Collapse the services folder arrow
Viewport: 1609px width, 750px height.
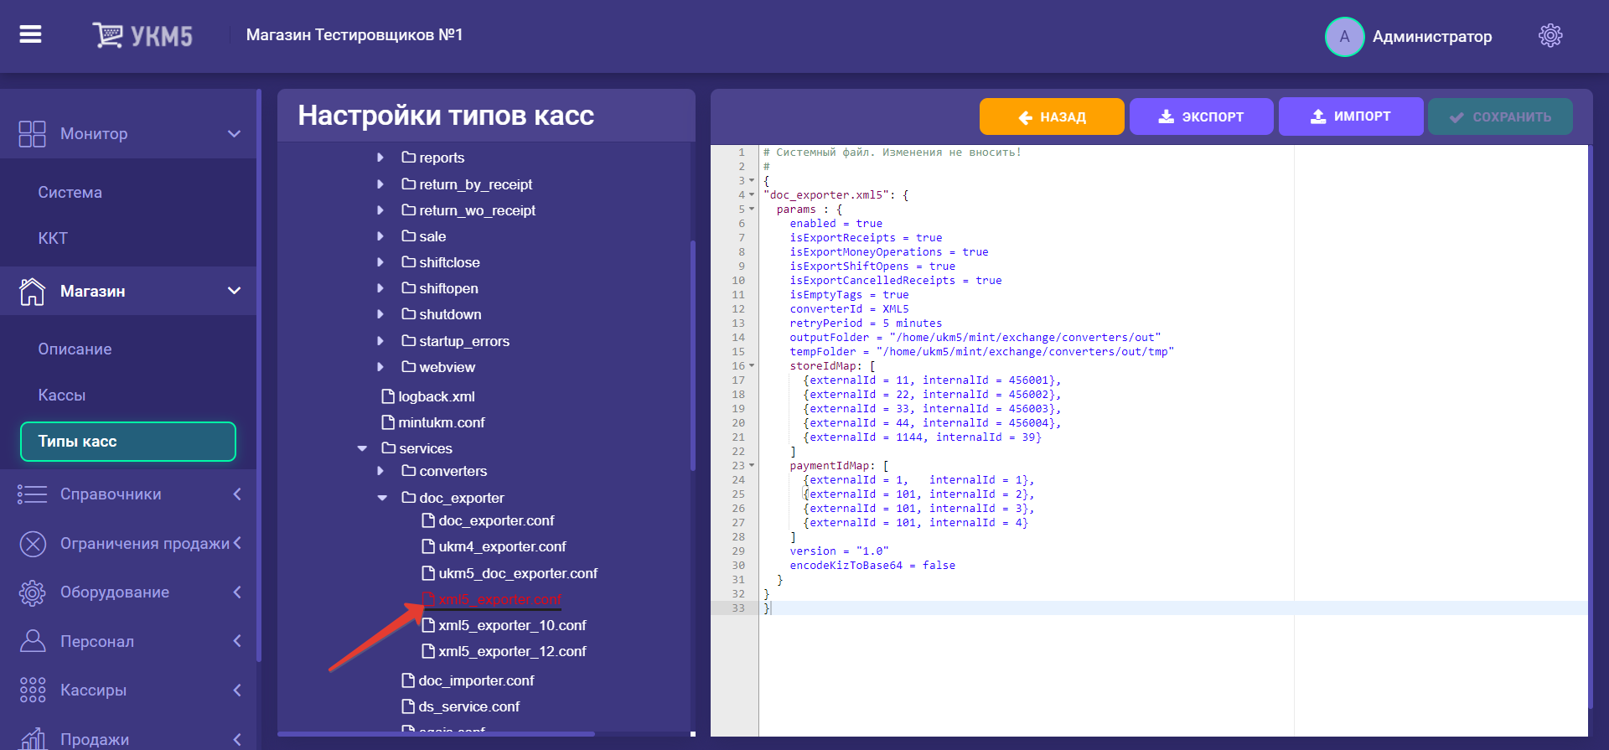tap(362, 448)
